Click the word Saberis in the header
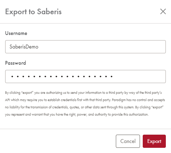The height and width of the screenshot is (153, 171). click(49, 11)
